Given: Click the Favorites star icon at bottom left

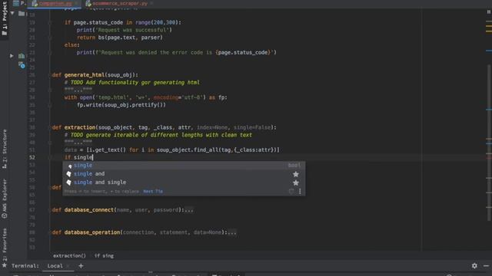Looking at the screenshot, I should (x=5, y=266).
